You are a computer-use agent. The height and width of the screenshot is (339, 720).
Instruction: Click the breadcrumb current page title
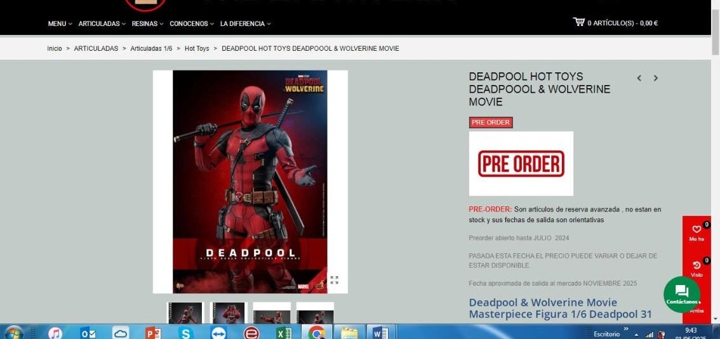click(310, 48)
